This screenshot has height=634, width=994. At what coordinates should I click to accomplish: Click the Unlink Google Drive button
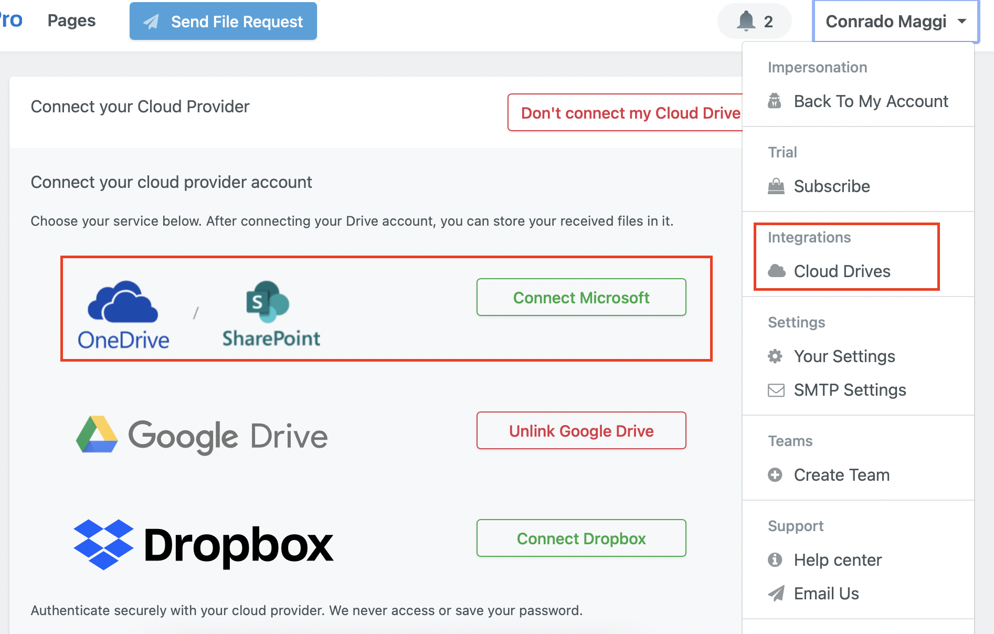581,431
